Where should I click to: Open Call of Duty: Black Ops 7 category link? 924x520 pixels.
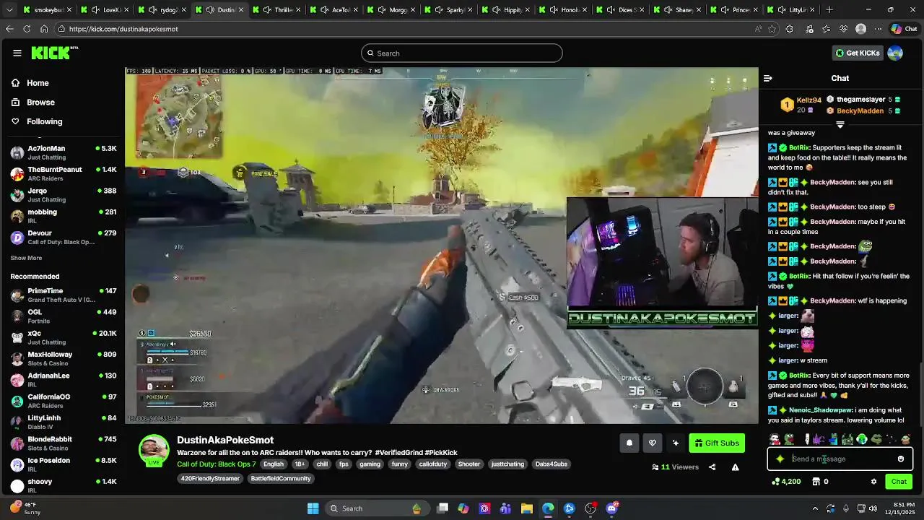pyautogui.click(x=217, y=464)
